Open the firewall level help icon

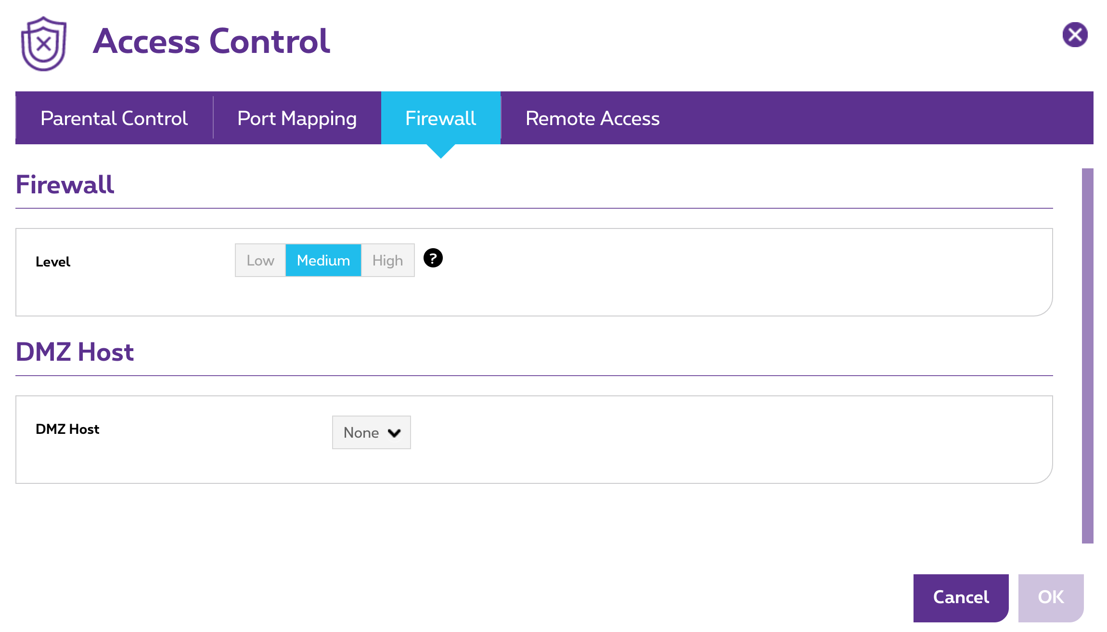tap(433, 258)
